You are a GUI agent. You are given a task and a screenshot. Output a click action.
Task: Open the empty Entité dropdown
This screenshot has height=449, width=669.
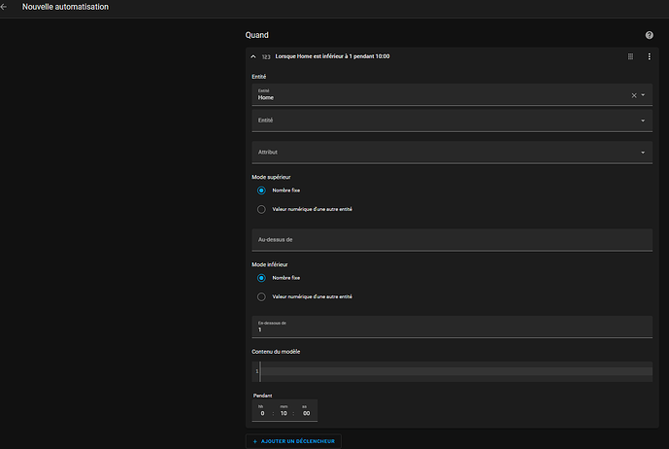(x=452, y=121)
